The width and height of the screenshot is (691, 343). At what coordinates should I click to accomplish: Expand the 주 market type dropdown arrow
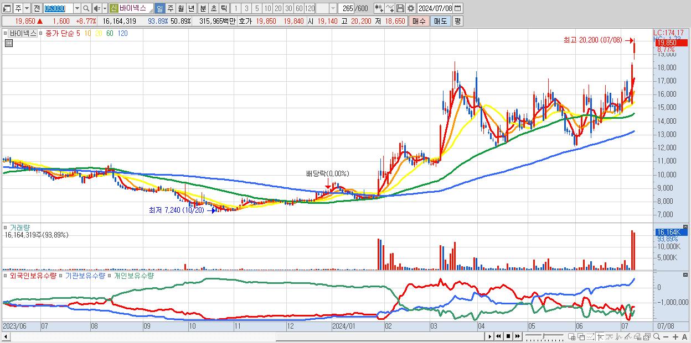(x=27, y=8)
